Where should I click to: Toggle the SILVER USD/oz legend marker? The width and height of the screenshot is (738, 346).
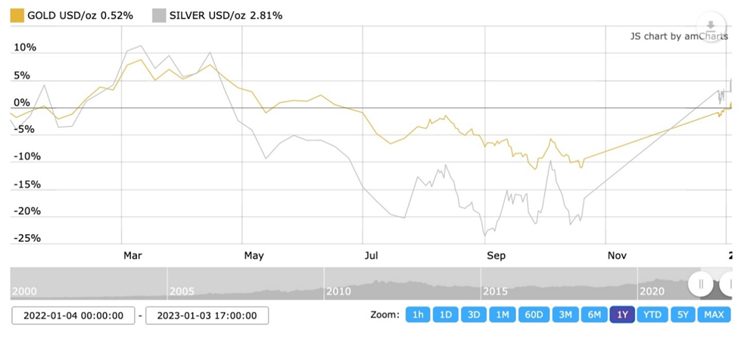pyautogui.click(x=159, y=15)
